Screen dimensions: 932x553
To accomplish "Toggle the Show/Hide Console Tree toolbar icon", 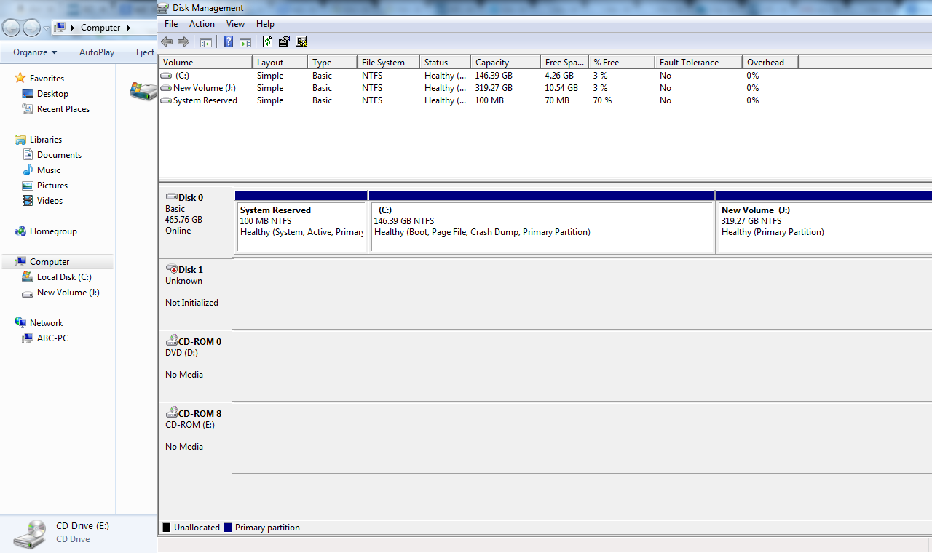I will (x=206, y=41).
